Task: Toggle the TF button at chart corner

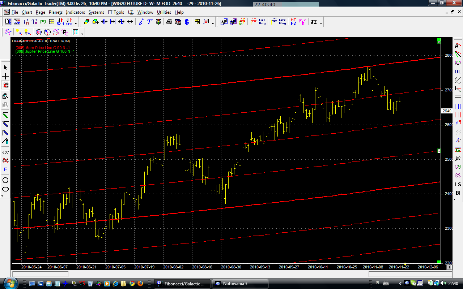Action: pyautogui.click(x=449, y=267)
